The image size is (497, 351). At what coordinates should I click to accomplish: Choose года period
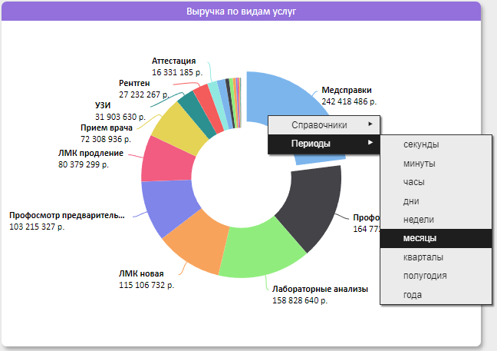coord(436,294)
